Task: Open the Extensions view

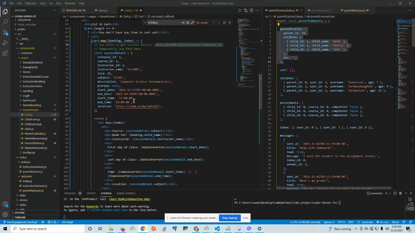Action: [5, 53]
